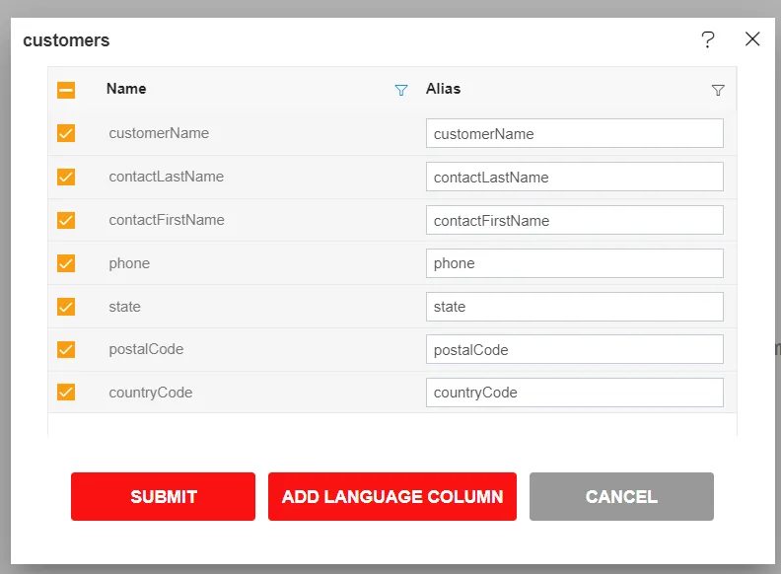Uncheck the customerName checkbox
781x574 pixels.
pyautogui.click(x=66, y=133)
